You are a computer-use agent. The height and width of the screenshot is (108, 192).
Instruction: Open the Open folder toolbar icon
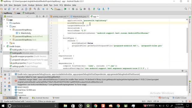point(1,9)
